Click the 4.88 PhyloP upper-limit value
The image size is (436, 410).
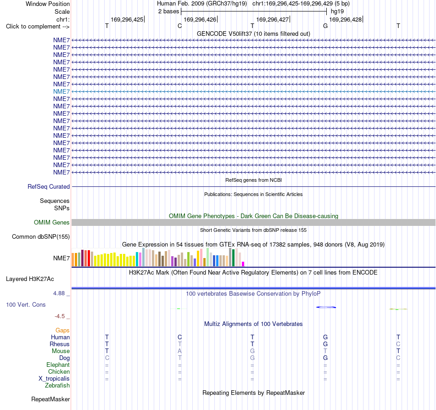pyautogui.click(x=59, y=293)
